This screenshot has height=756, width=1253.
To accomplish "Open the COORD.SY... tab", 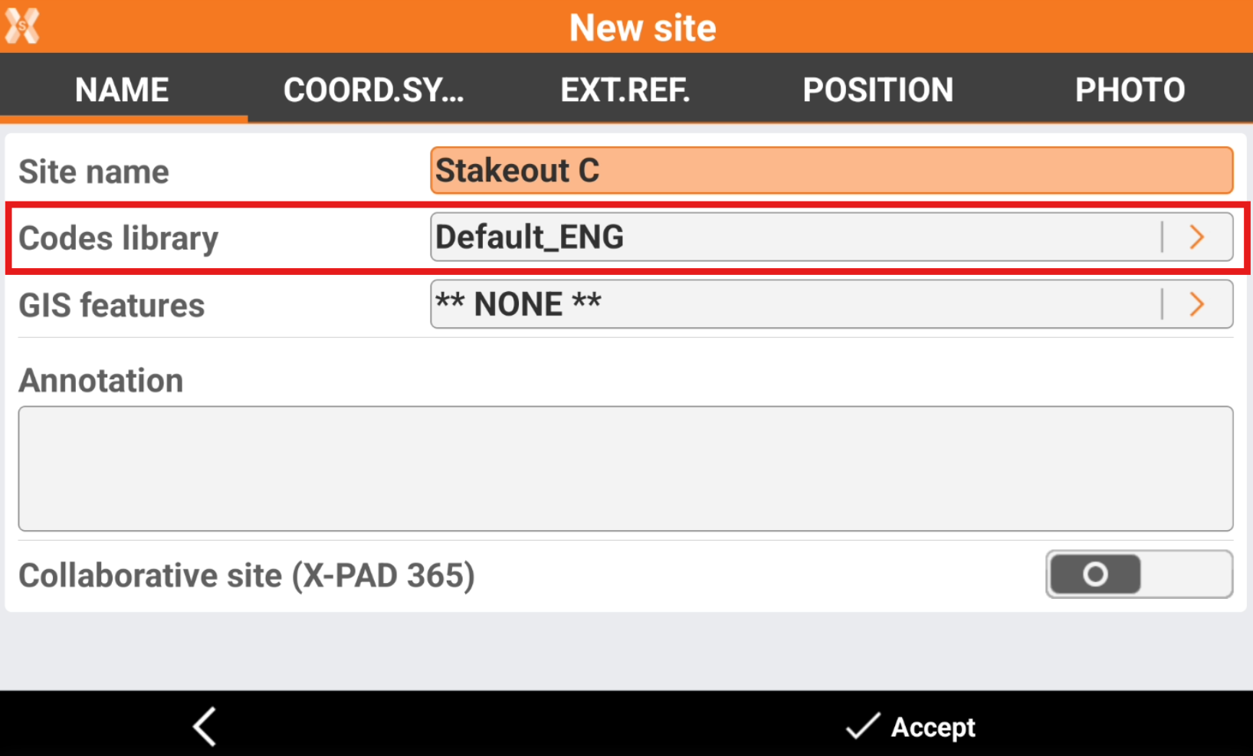I will click(373, 90).
